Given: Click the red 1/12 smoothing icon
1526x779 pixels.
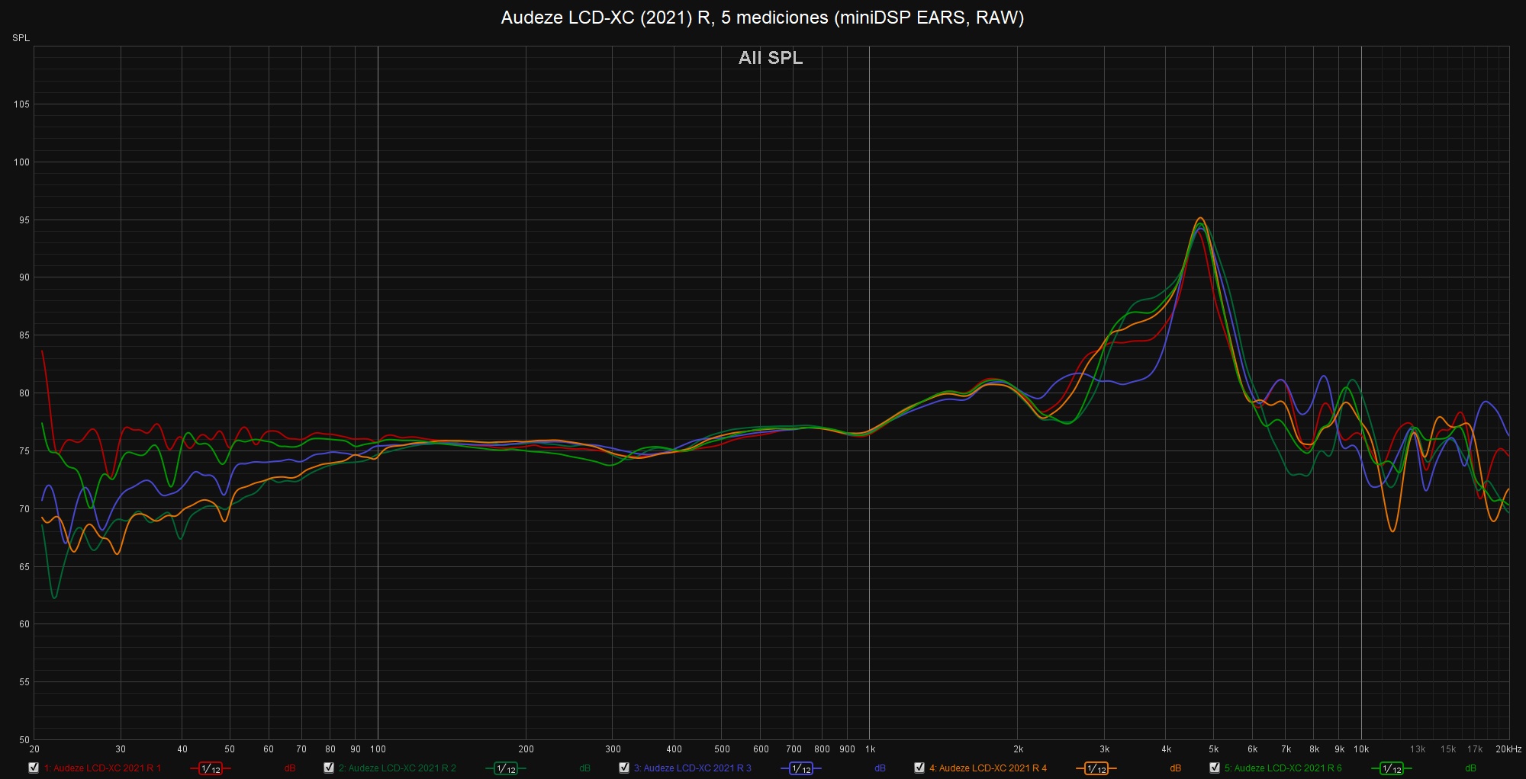Looking at the screenshot, I should point(211,768).
